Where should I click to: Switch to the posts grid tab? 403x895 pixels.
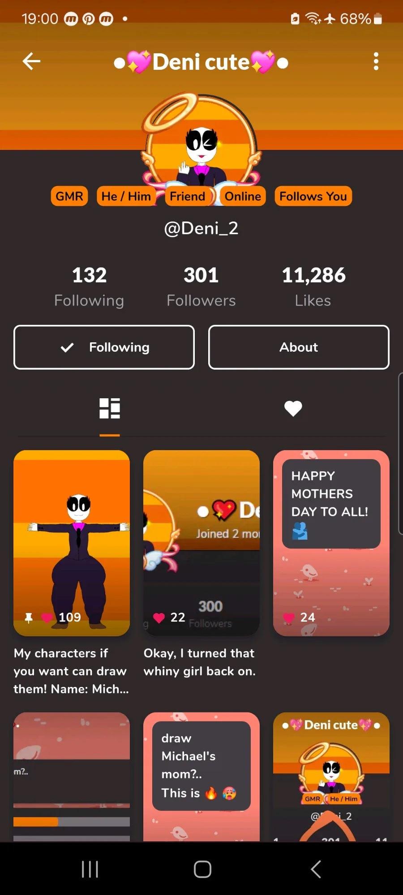(110, 408)
